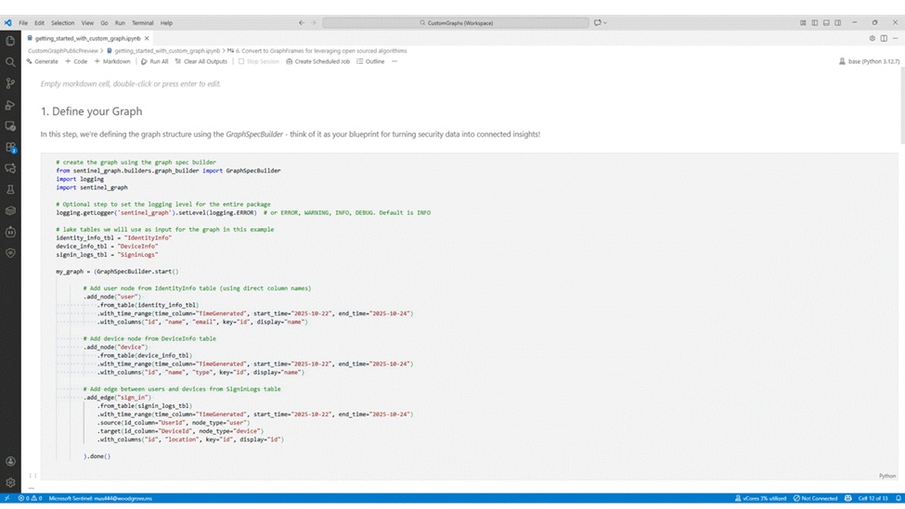Open the Testing flask icon view
905x509 pixels.
[x=10, y=190]
